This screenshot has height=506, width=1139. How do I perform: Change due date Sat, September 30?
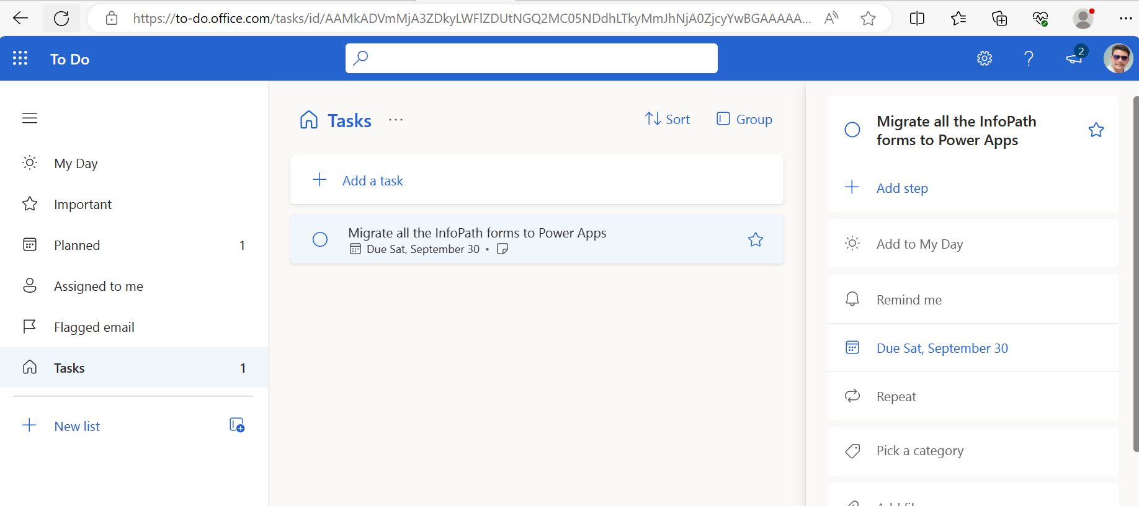pyautogui.click(x=973, y=348)
